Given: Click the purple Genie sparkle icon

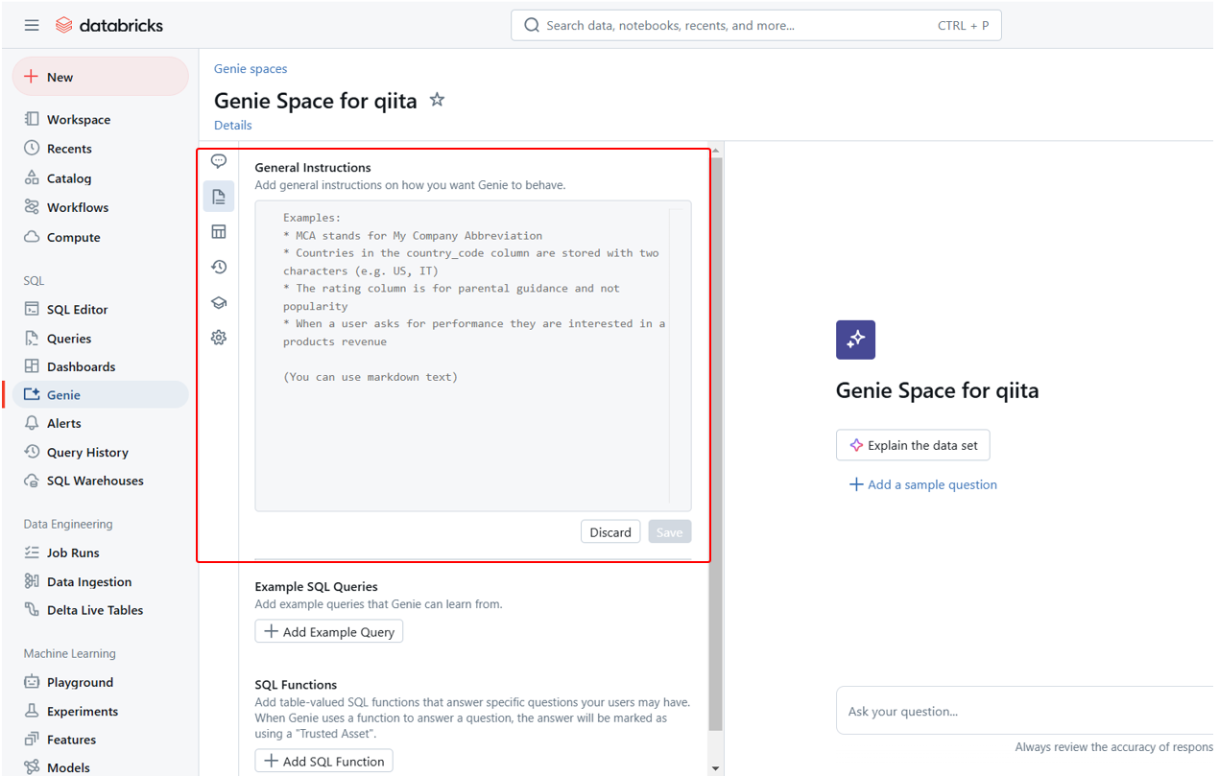Looking at the screenshot, I should point(855,340).
